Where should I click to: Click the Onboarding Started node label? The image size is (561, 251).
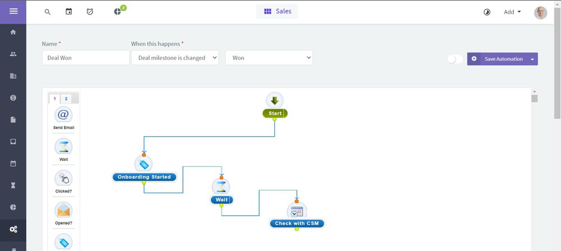pyautogui.click(x=144, y=177)
